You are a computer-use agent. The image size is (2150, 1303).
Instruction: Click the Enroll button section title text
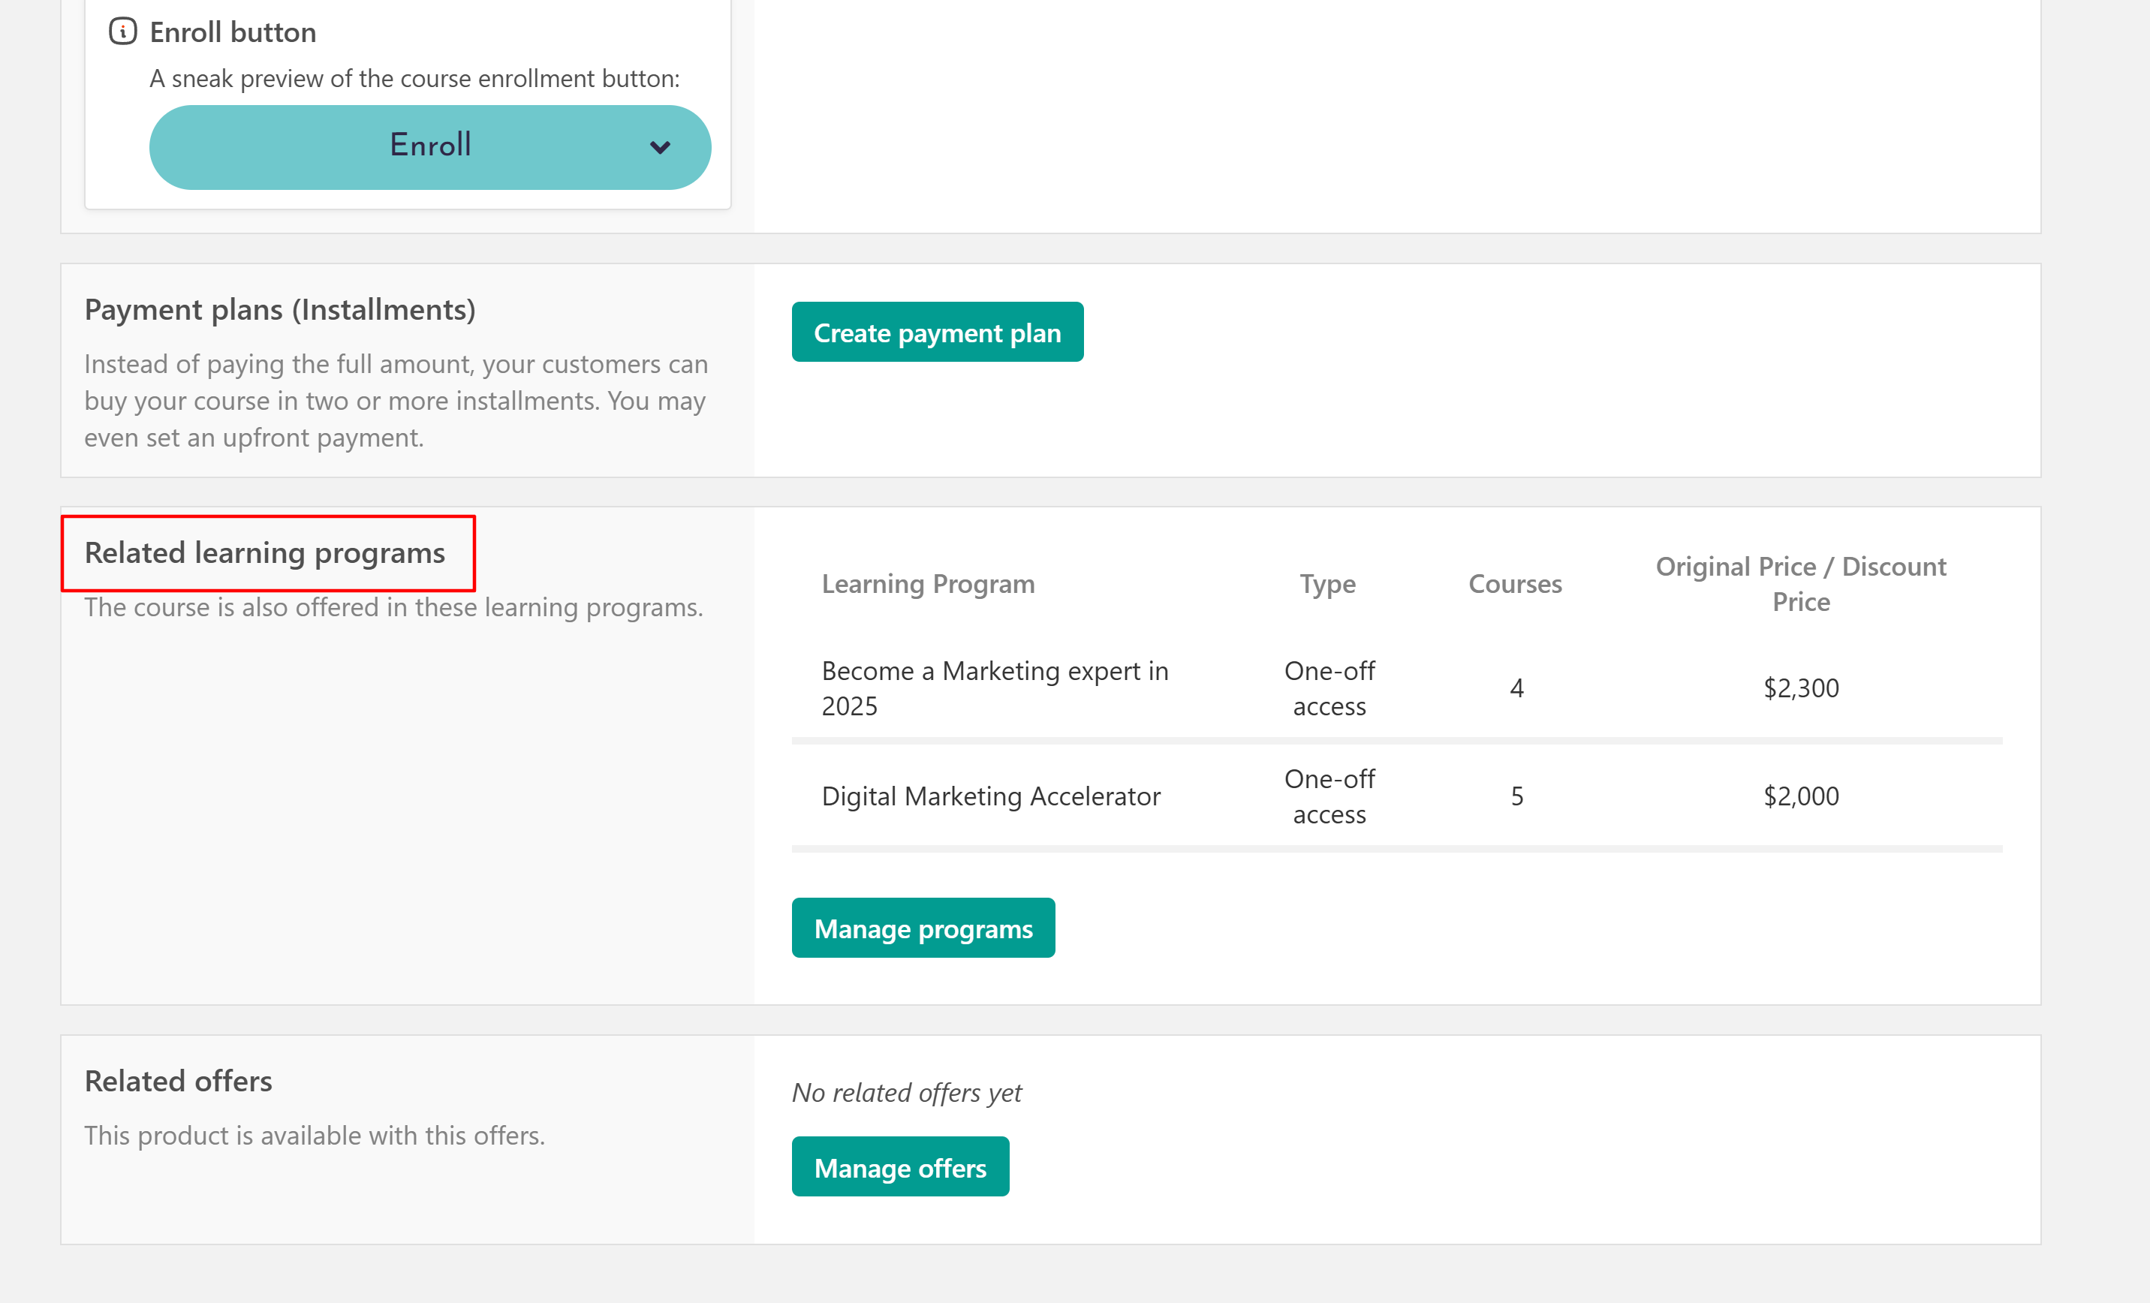point(232,32)
